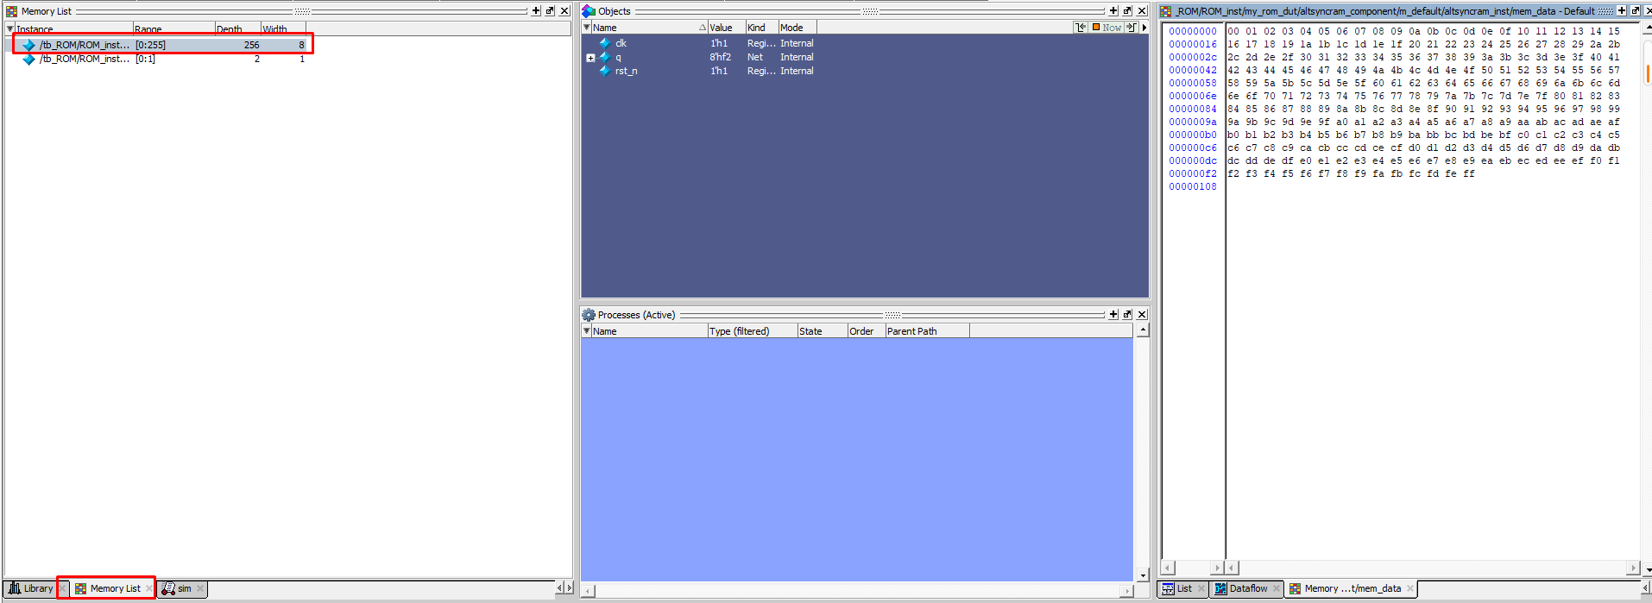Close the Library tab

click(62, 588)
